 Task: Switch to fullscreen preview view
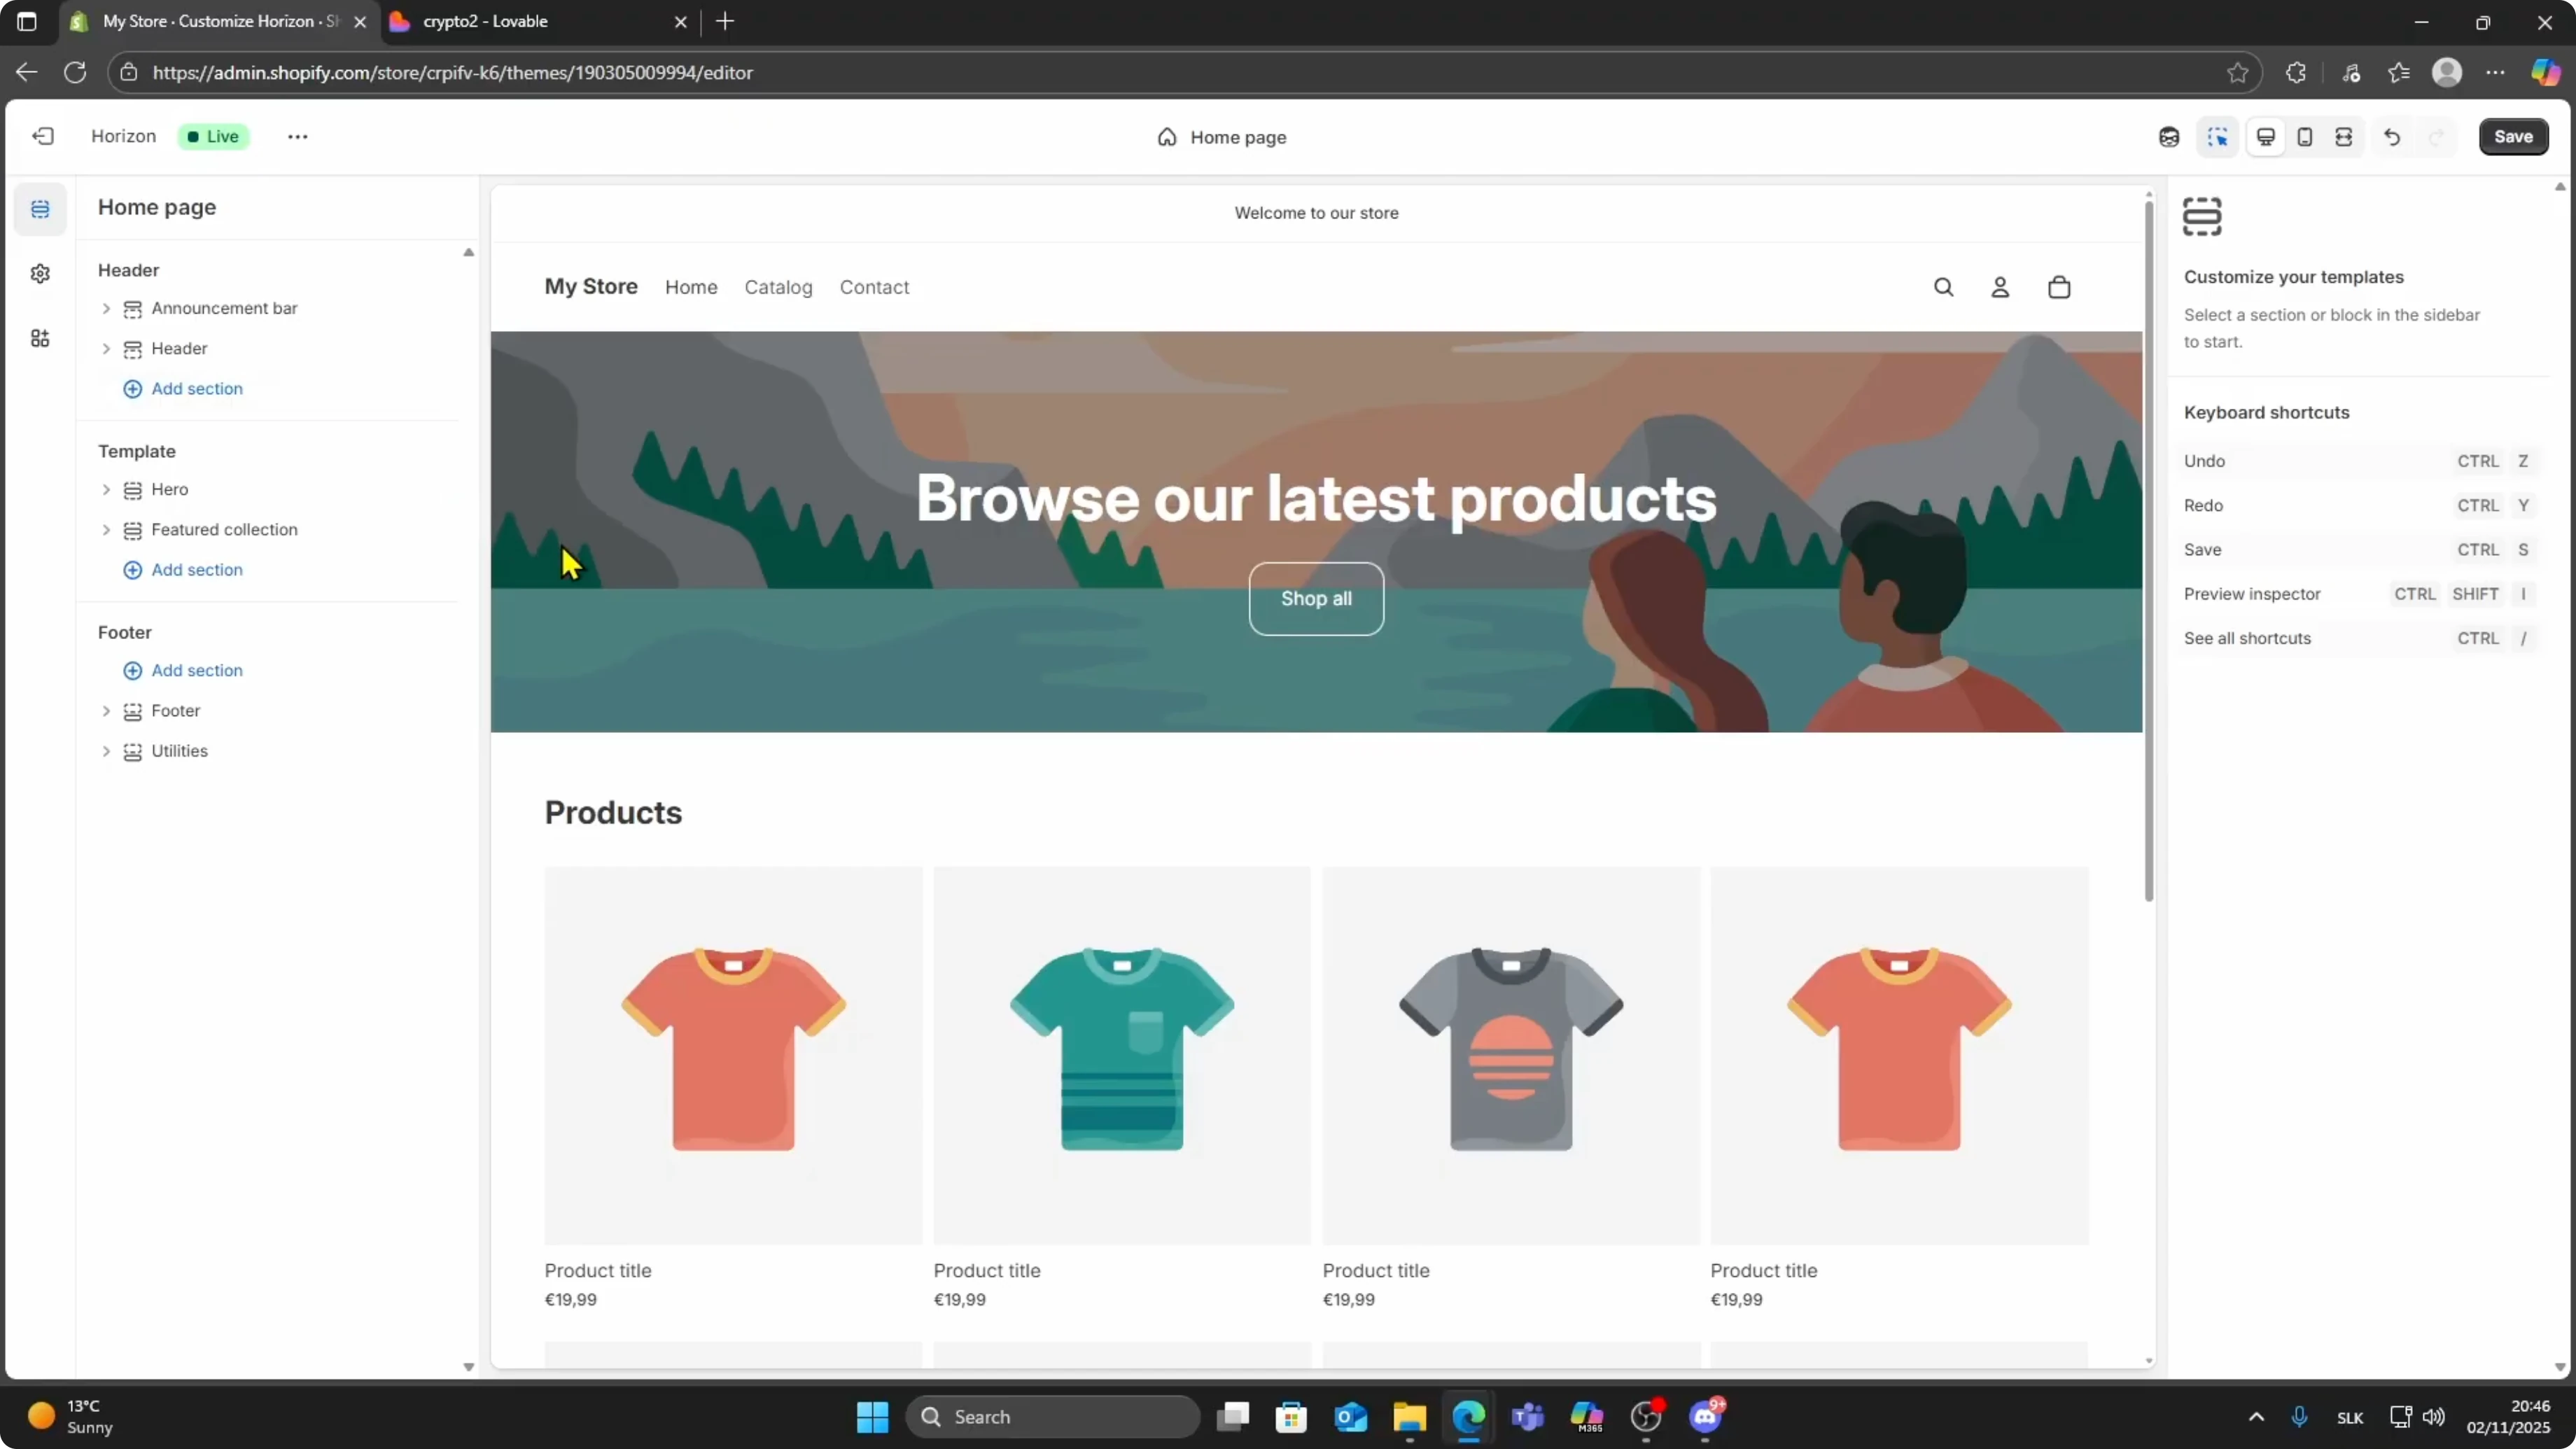(2343, 137)
